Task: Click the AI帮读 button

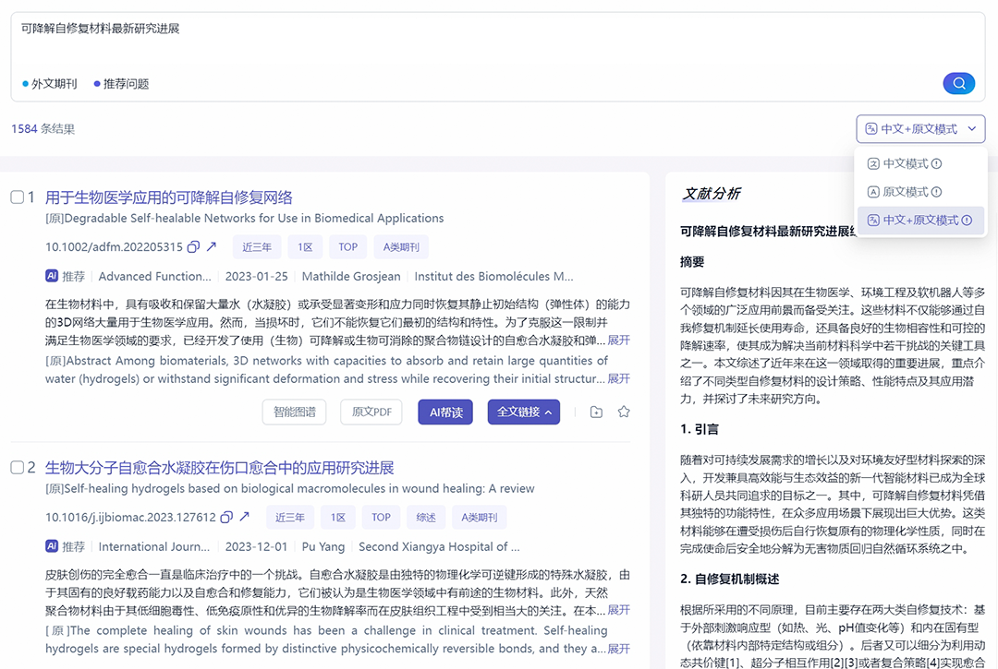Action: click(x=445, y=412)
